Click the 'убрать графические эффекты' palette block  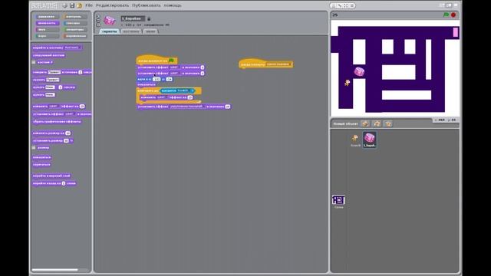(57, 122)
